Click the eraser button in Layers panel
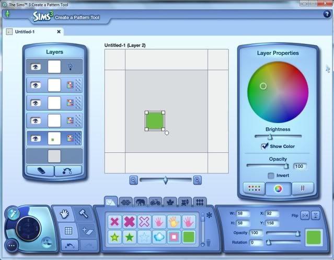The height and width of the screenshot is (260, 334). (x=40, y=171)
